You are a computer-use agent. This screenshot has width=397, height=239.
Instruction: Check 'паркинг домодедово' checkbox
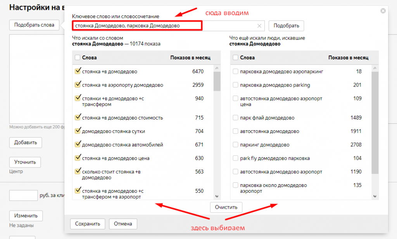click(235, 145)
